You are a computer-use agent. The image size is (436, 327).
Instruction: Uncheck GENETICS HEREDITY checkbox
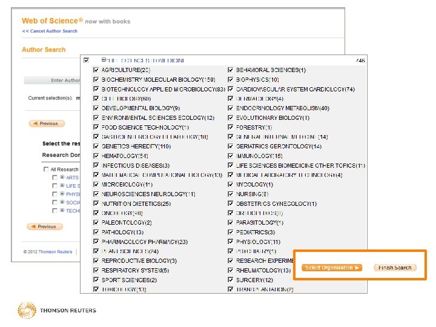(x=96, y=147)
